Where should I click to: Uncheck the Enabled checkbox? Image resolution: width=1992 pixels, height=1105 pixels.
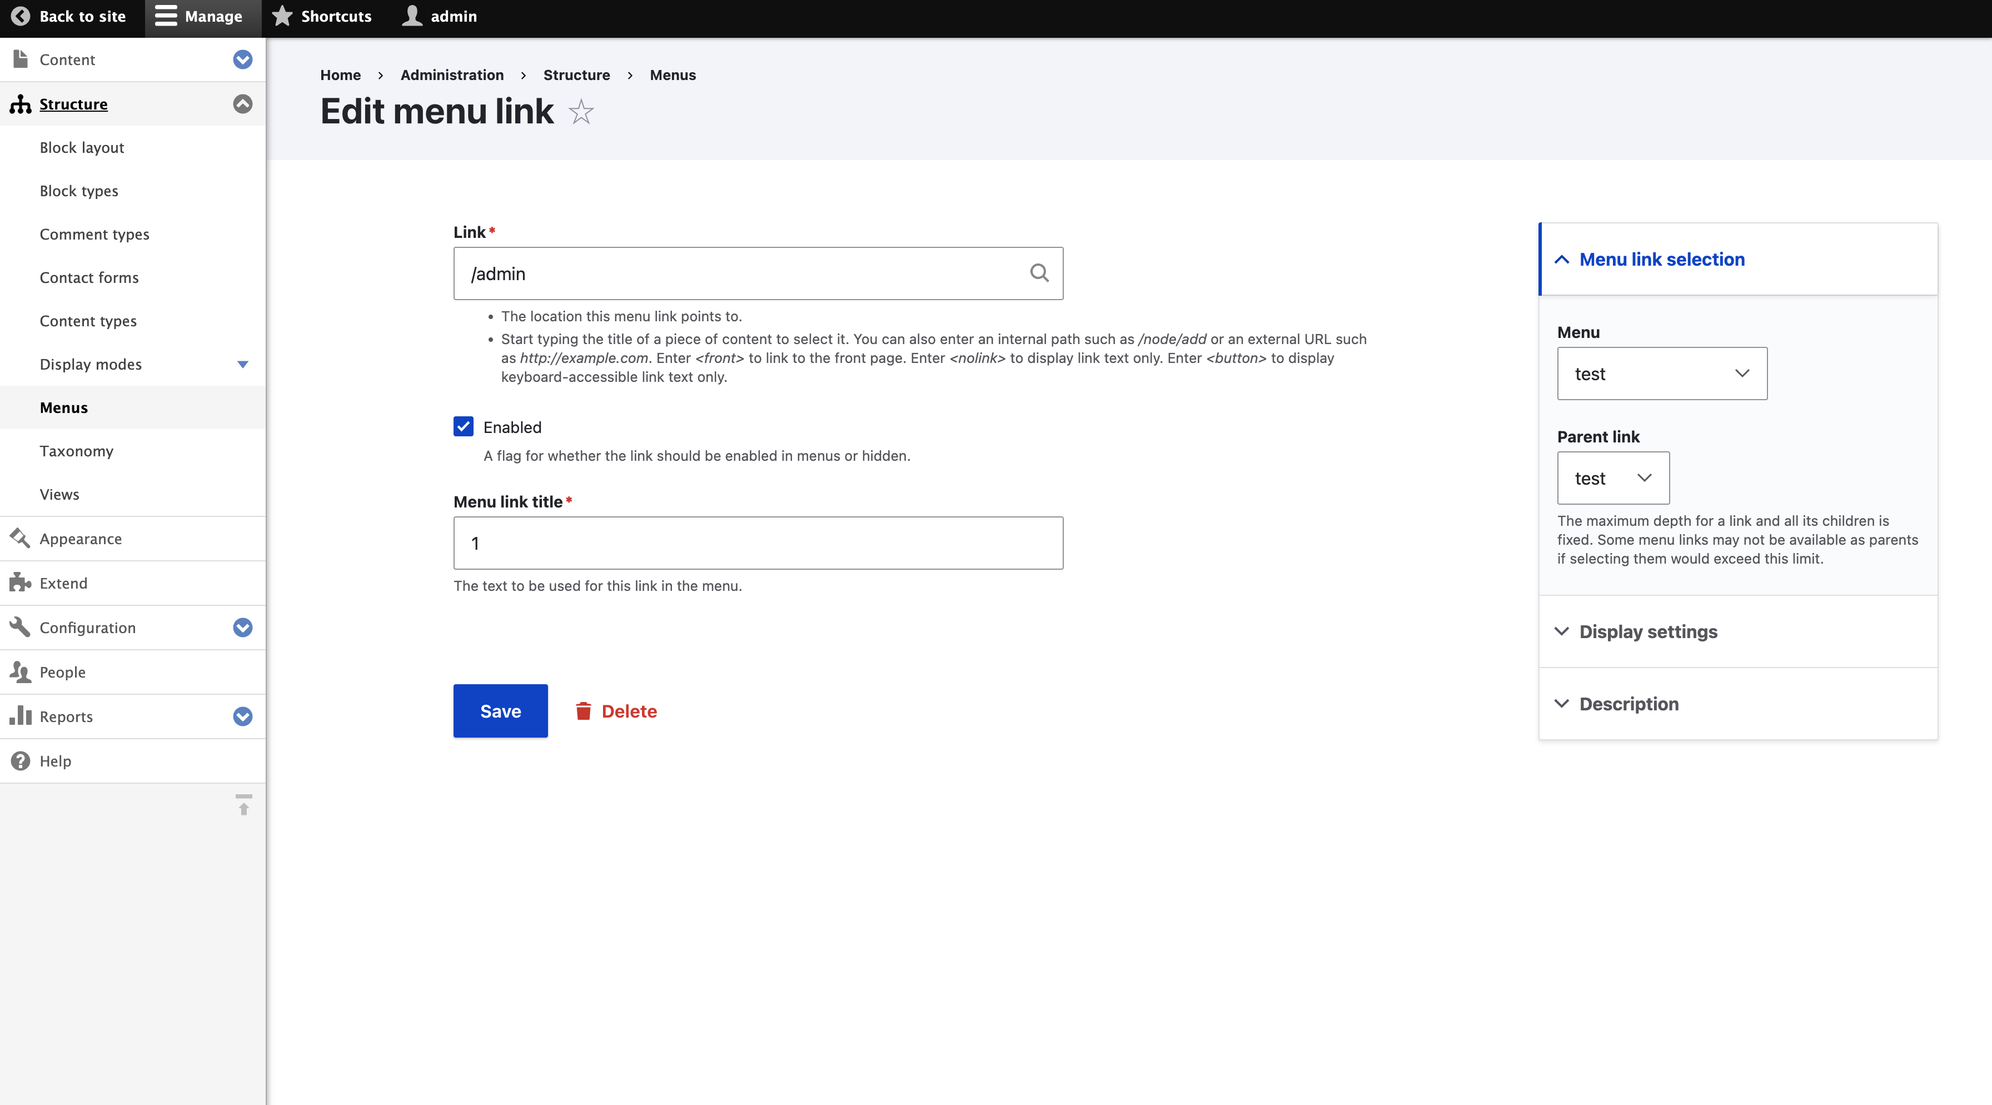coord(463,426)
